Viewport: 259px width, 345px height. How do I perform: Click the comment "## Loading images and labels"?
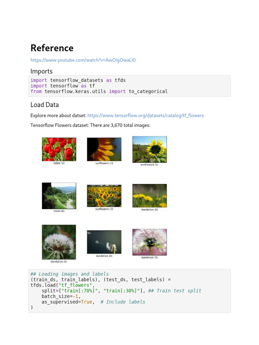point(69,274)
